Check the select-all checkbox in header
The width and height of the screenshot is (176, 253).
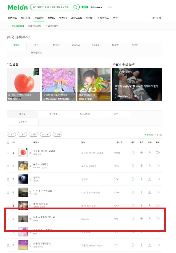tap(8, 143)
